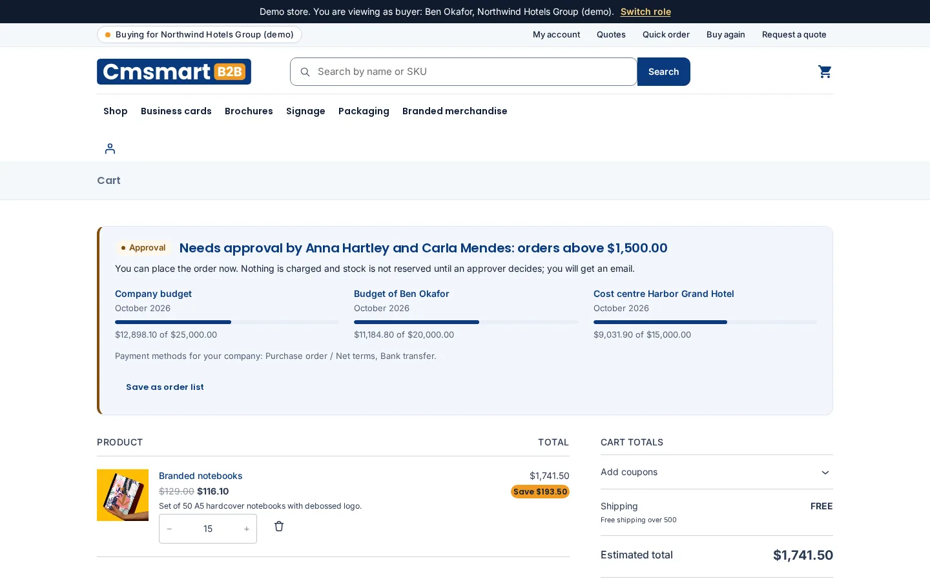The height and width of the screenshot is (581, 930).
Task: Go to Quotes page
Action: tap(611, 35)
